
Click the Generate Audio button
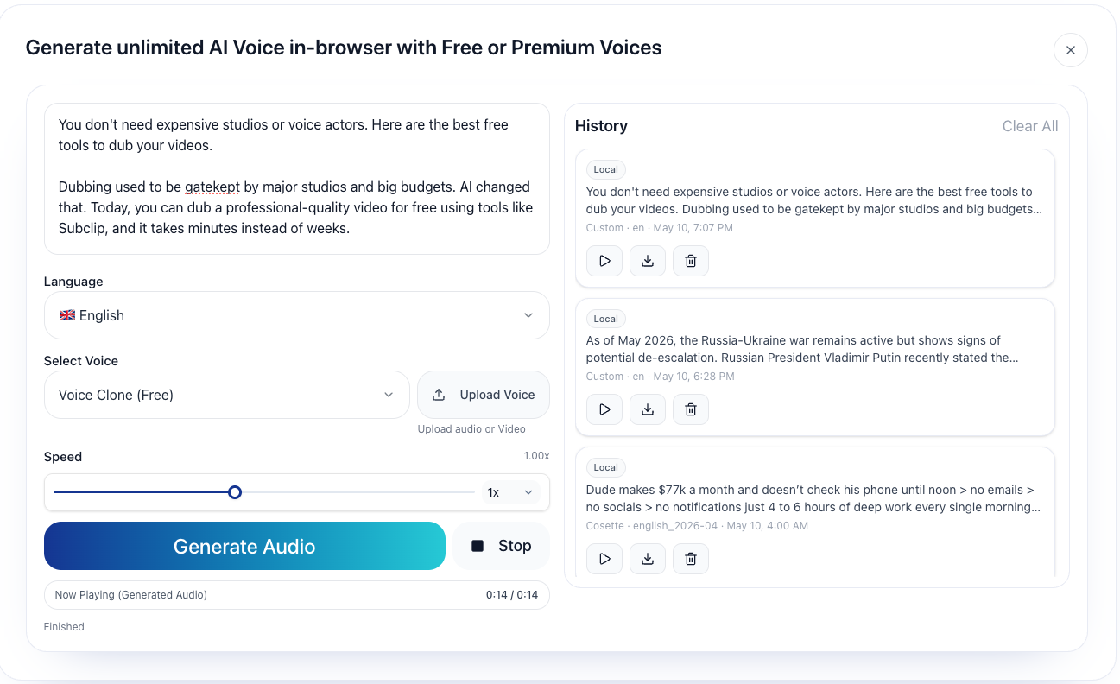[244, 546]
